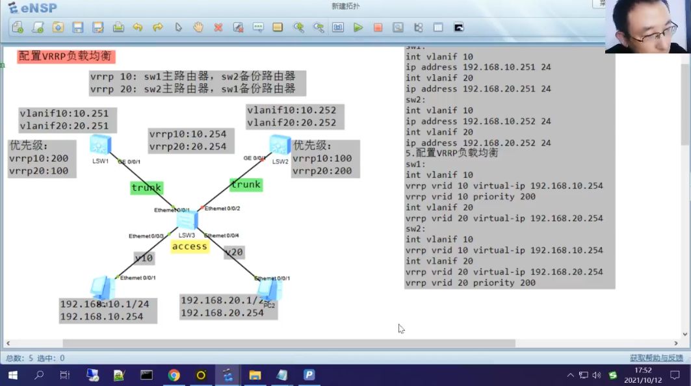The image size is (691, 386).
Task: Save the topology using the floppy disk icon
Action: pos(77,27)
